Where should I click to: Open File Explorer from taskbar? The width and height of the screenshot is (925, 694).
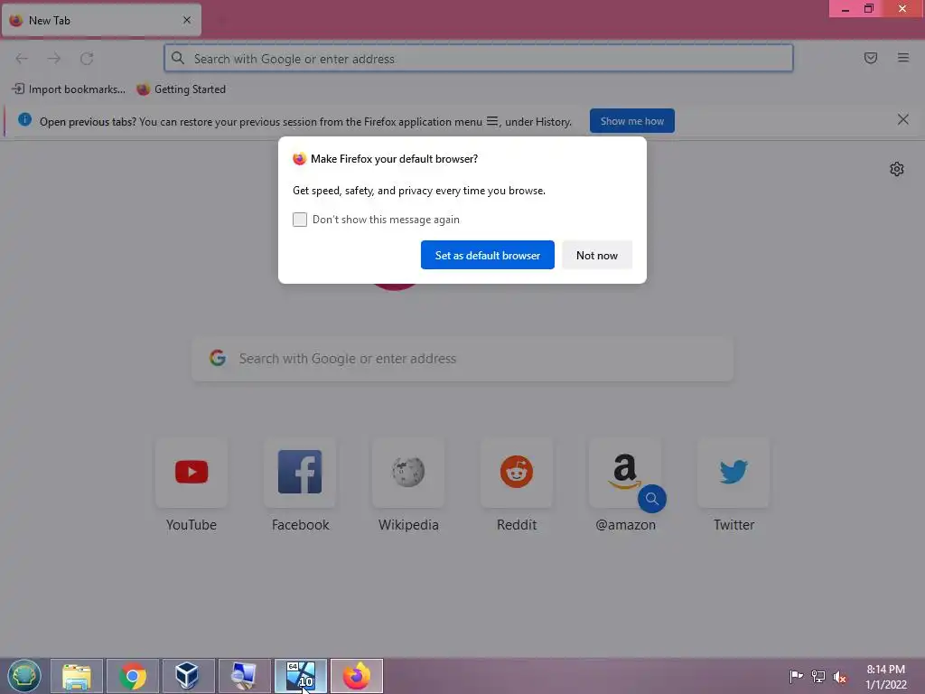tap(77, 676)
